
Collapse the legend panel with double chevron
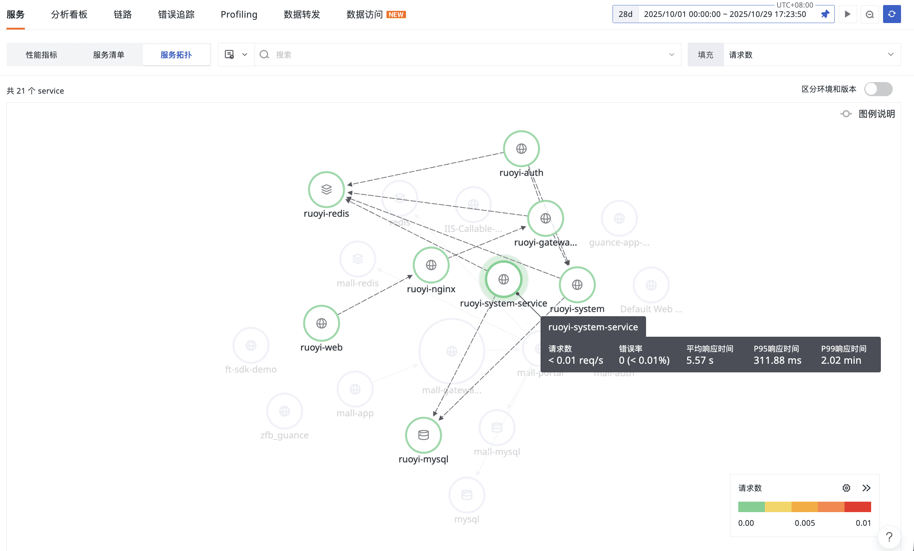click(x=866, y=488)
